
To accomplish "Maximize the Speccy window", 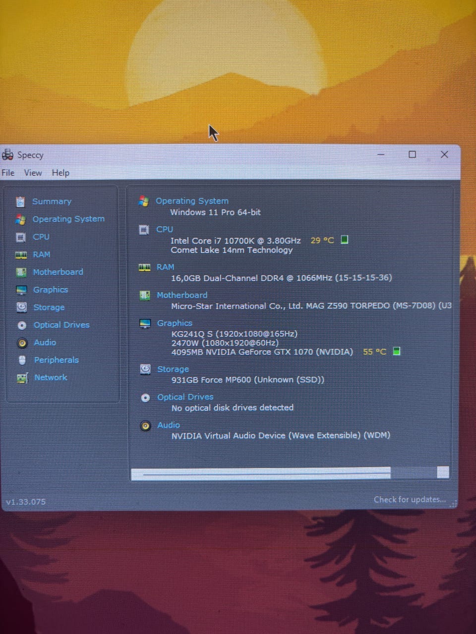I will (412, 155).
